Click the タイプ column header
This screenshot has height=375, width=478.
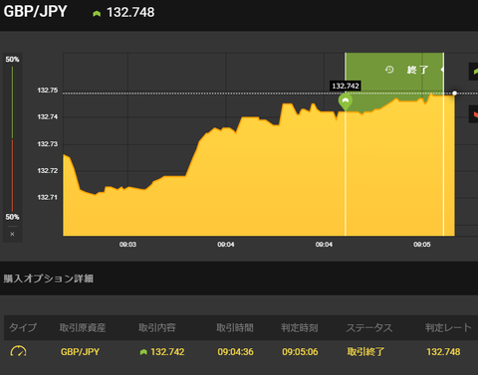(23, 328)
